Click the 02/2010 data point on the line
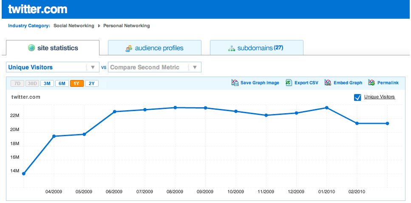This screenshot has width=411, height=203. (357, 123)
